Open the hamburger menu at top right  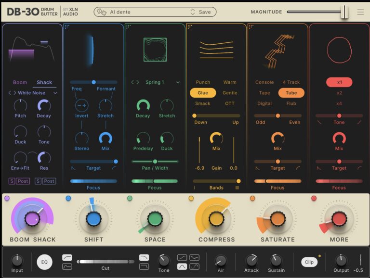(x=360, y=12)
